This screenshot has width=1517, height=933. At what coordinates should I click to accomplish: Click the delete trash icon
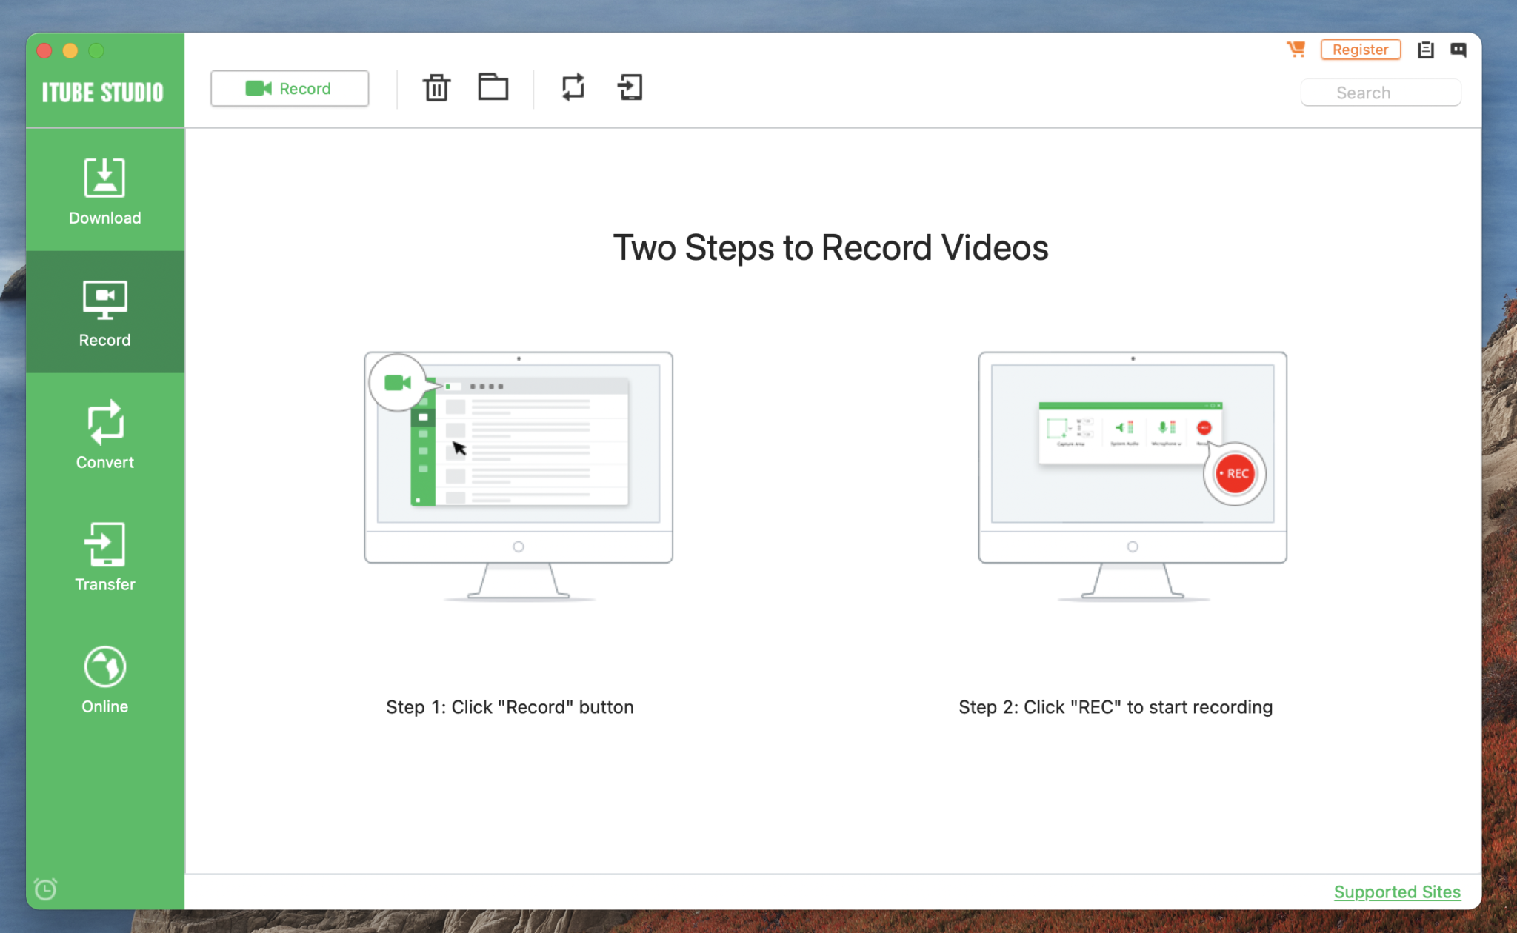point(437,89)
